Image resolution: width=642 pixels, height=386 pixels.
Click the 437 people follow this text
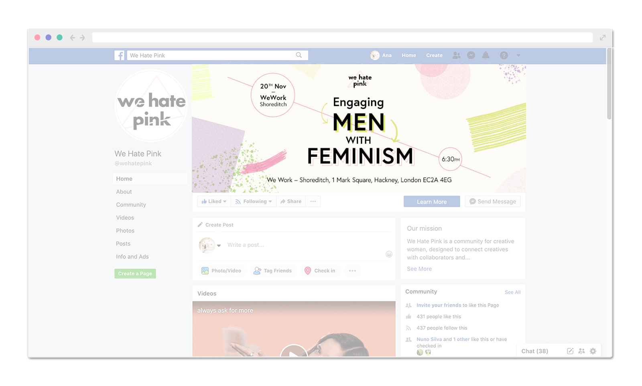(442, 328)
